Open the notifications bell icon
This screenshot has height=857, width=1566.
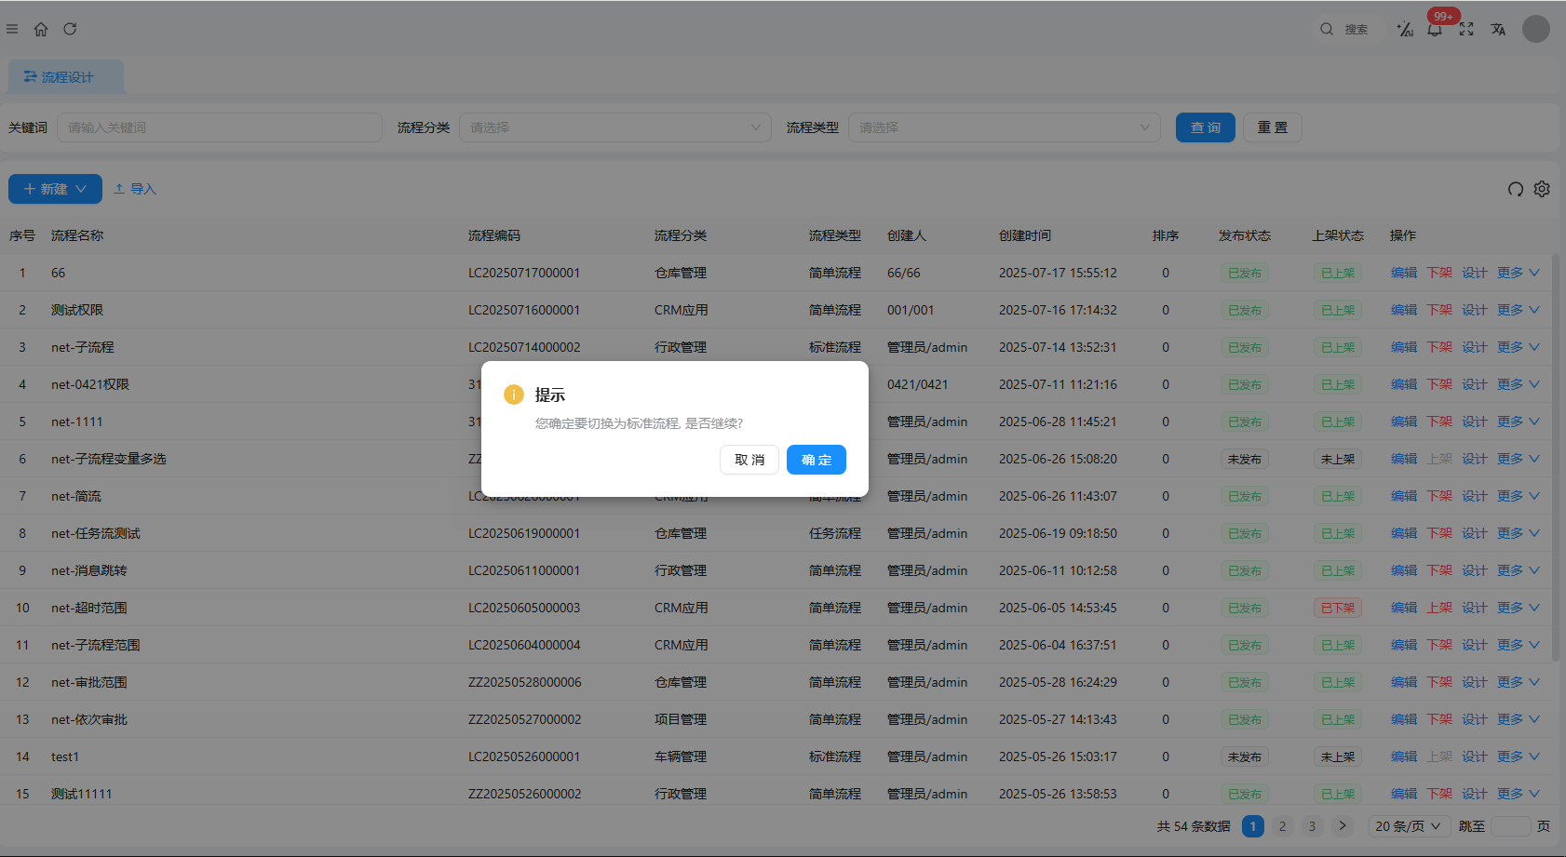pos(1435,30)
